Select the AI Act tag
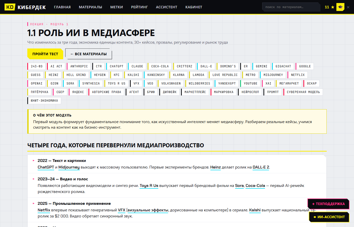The image size is (354, 227). pos(56,66)
